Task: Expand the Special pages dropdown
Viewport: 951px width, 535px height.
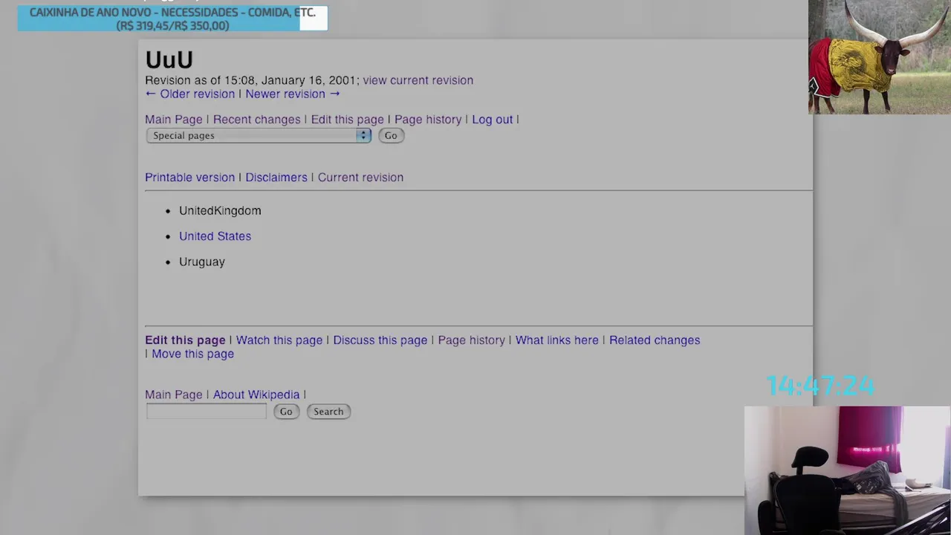Action: coord(259,135)
